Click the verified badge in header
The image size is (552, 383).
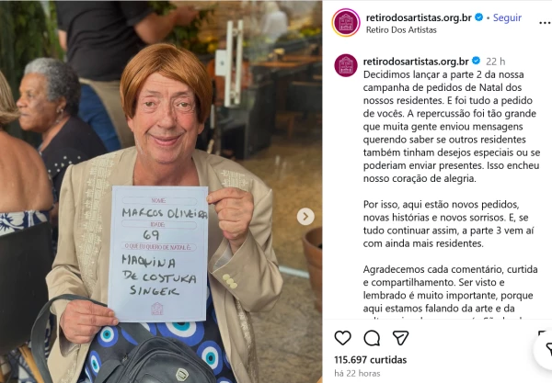click(x=478, y=17)
